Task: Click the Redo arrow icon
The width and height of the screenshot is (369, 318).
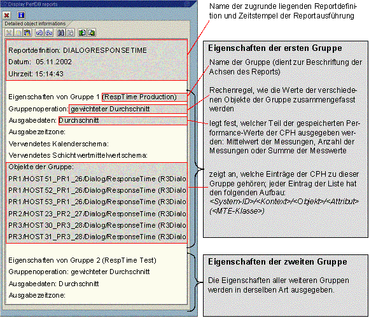Action: pos(49,32)
